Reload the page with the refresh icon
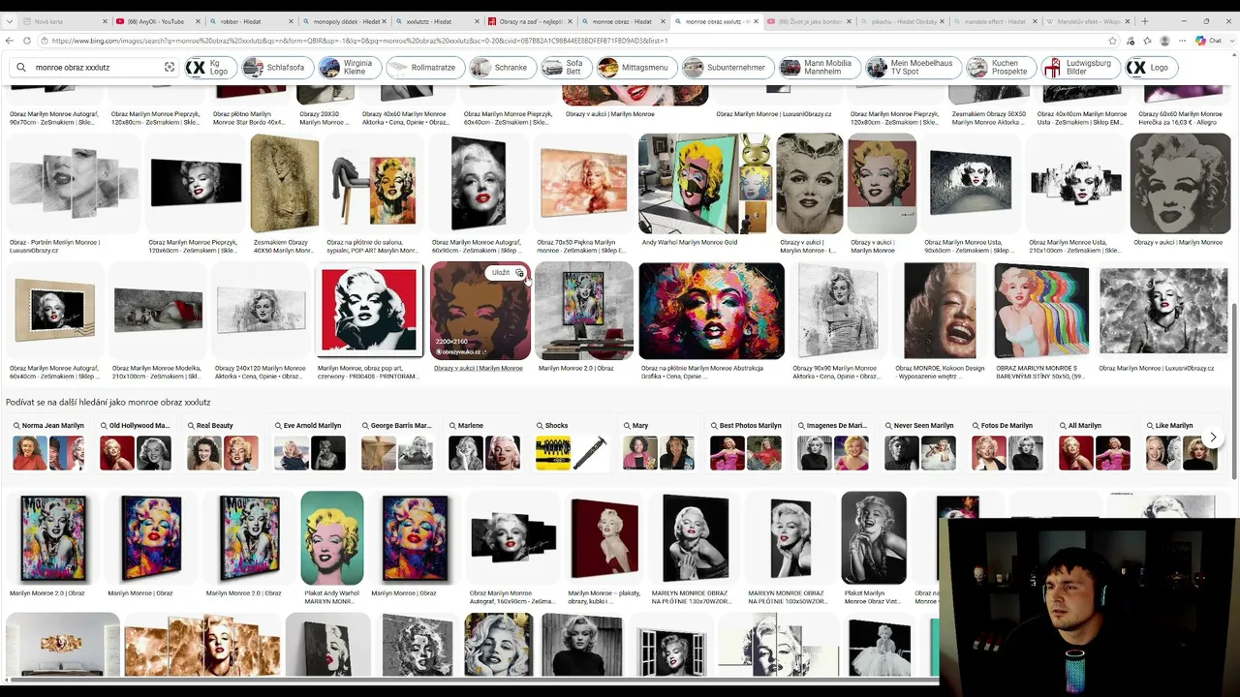This screenshot has height=697, width=1240. click(x=27, y=41)
